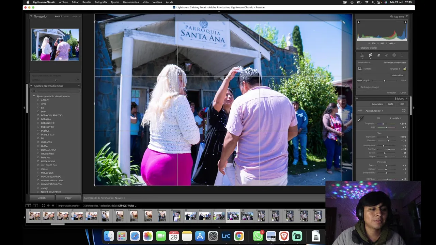
Task: Enable the HDR button
Action: click(x=402, y=104)
